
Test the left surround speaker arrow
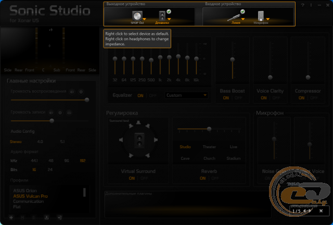tap(121, 140)
